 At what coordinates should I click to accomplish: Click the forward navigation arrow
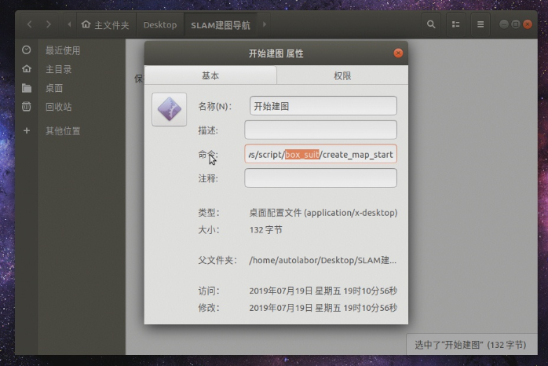49,24
